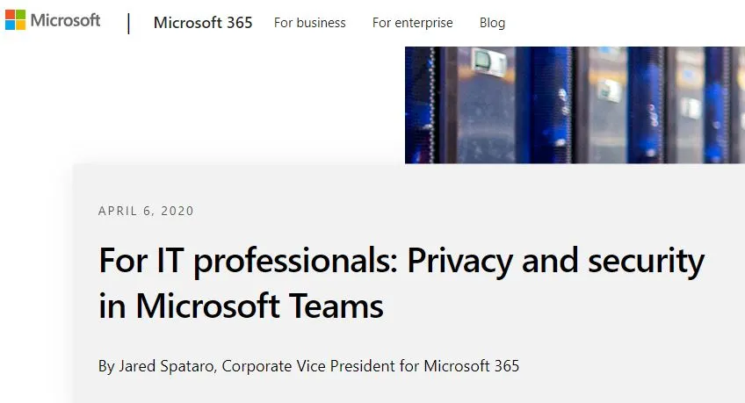Click the header divider beside Microsoft 365

pyautogui.click(x=129, y=23)
